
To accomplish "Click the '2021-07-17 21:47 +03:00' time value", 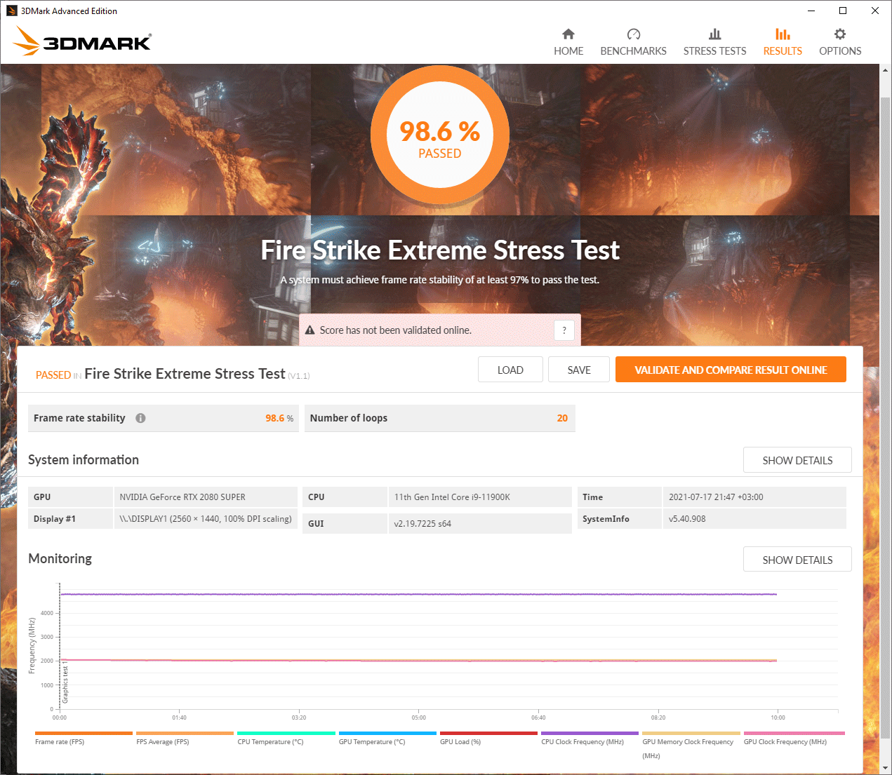I will click(716, 497).
